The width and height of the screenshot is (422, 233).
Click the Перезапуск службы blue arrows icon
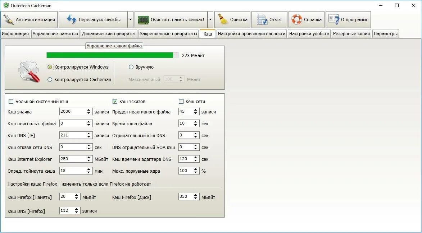[71, 20]
